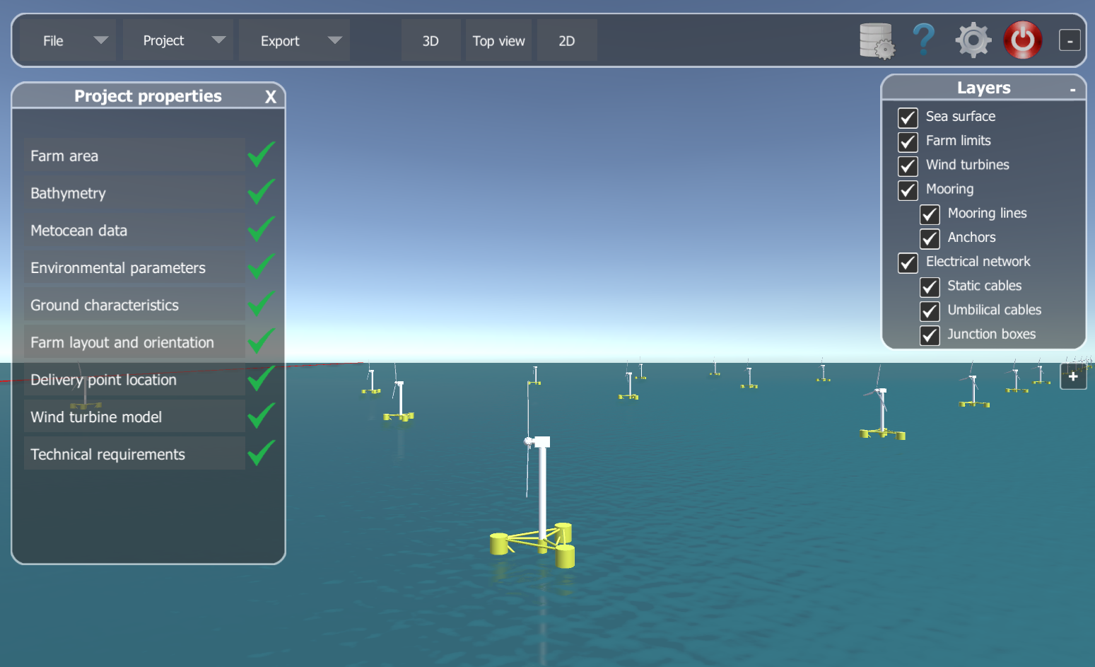
Task: Uncheck the Sea surface layer
Action: click(x=908, y=117)
